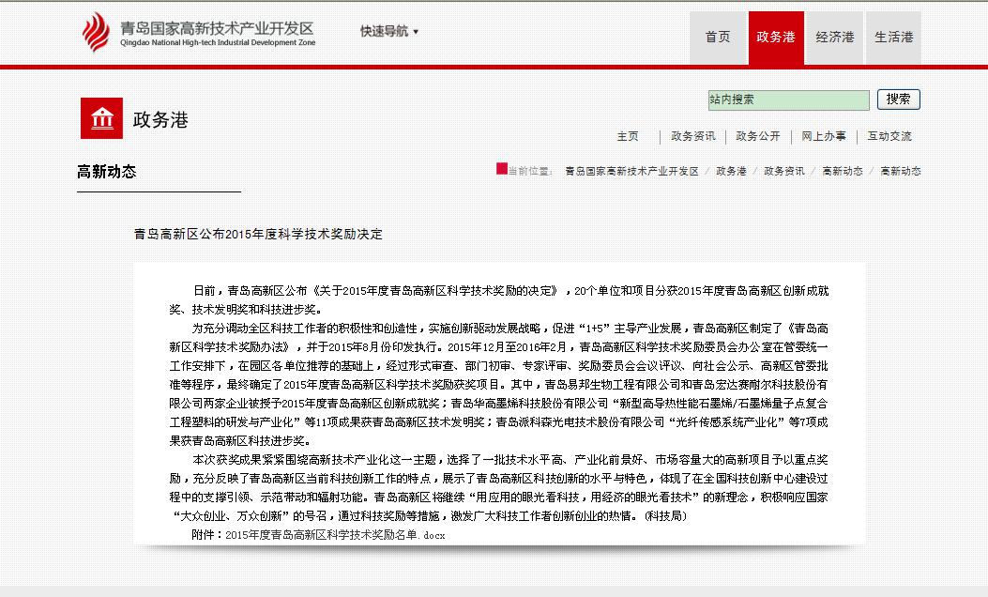Click the article title 青岛高新区公布2015年度科学技术奖励决定
988x597 pixels.
[258, 234]
